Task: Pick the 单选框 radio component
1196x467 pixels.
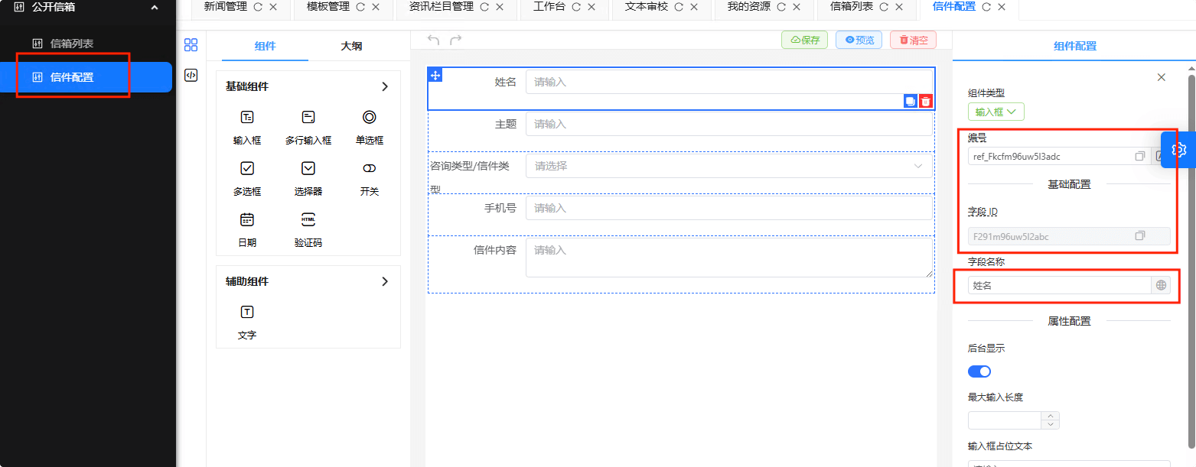Action: pyautogui.click(x=369, y=126)
